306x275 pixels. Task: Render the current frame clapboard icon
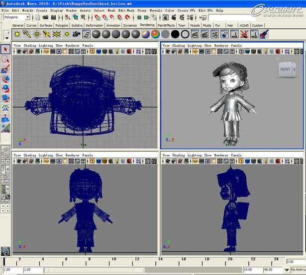tap(174, 18)
